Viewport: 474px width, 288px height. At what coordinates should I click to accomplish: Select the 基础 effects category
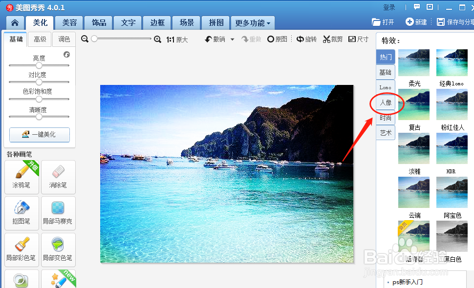(386, 72)
